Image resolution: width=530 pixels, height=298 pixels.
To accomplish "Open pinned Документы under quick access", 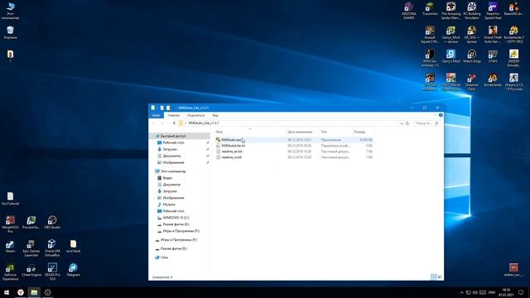I will (x=171, y=156).
